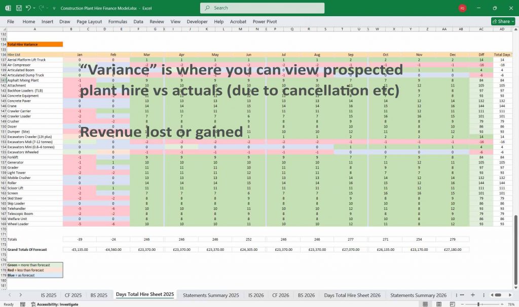Click the Search box in title bar
Viewport: 519px width, 307px height.
click(262, 8)
